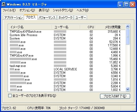
Task: Switch to the パフォーマンス tab
Action: [47, 17]
